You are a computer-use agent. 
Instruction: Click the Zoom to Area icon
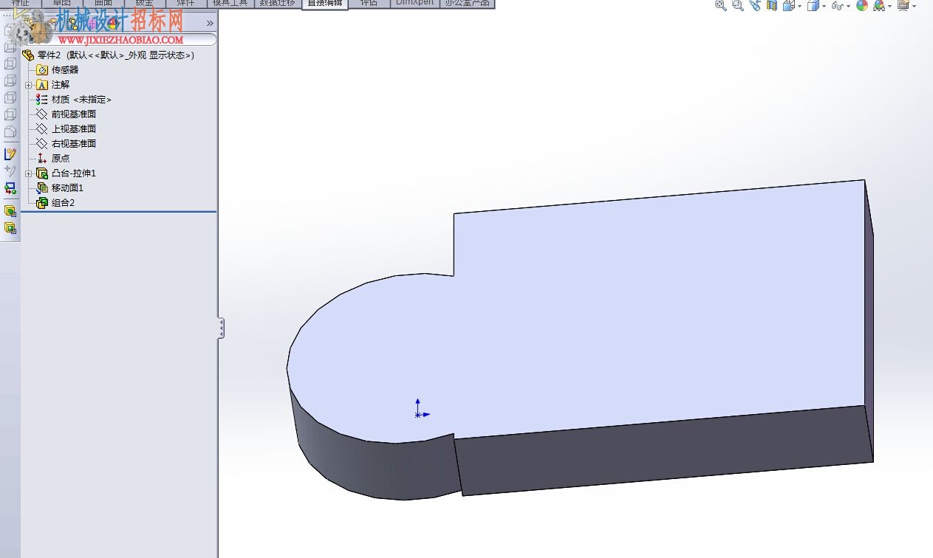pyautogui.click(x=737, y=5)
